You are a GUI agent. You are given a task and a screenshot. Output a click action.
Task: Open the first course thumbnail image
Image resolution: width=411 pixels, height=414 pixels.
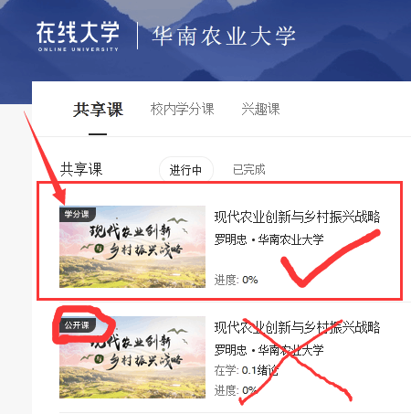tap(132, 247)
